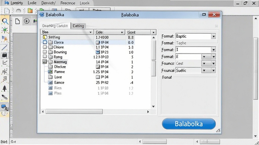
Task: Click the blank page icon in second toolbar
Action: tap(17, 21)
